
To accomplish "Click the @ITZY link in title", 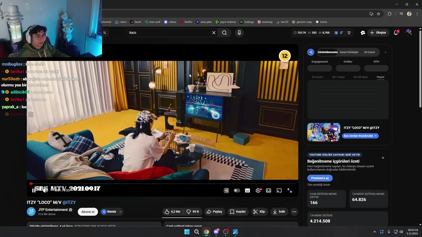I will 69,202.
